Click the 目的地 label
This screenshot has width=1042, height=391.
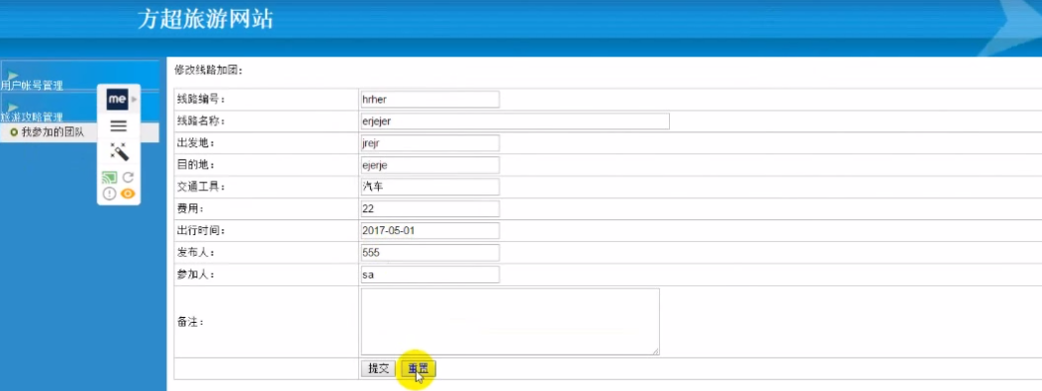click(196, 165)
